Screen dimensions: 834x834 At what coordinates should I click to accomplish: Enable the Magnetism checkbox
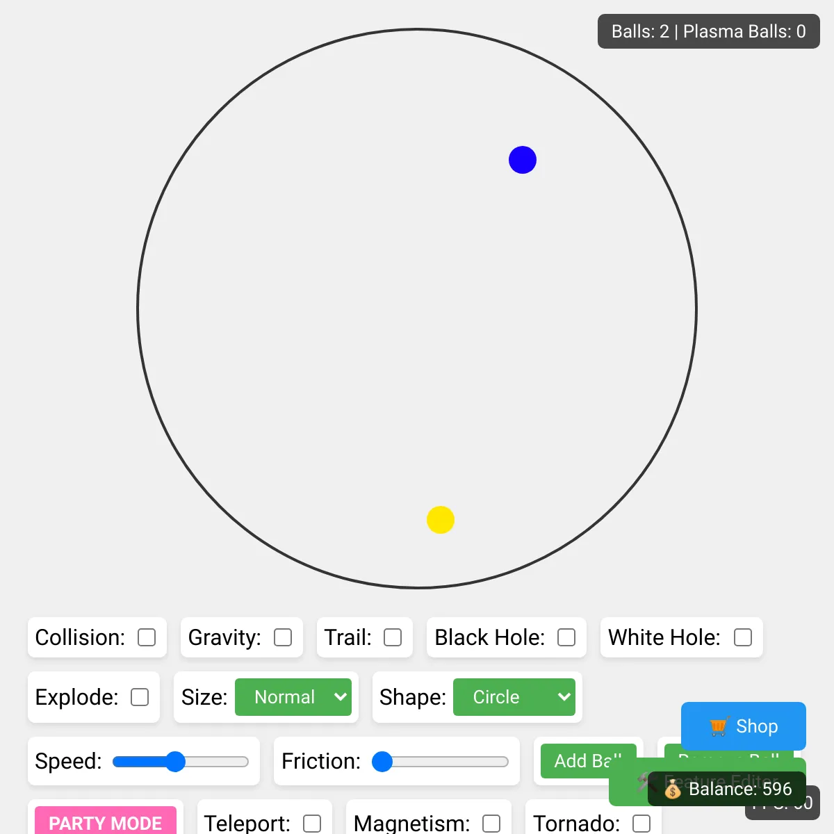[491, 824]
